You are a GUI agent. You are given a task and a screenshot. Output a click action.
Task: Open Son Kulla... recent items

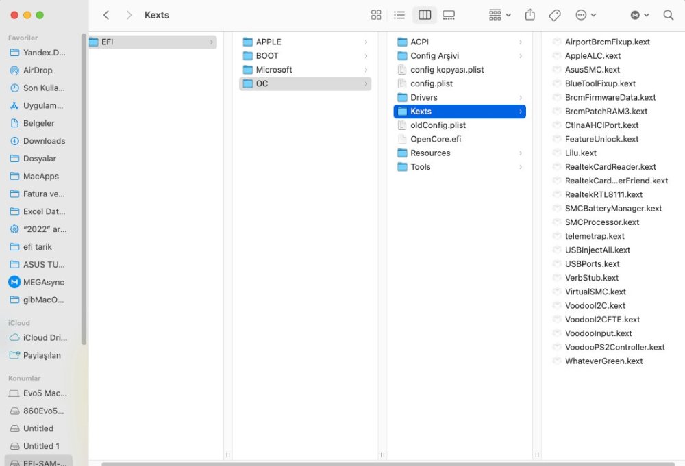38,88
